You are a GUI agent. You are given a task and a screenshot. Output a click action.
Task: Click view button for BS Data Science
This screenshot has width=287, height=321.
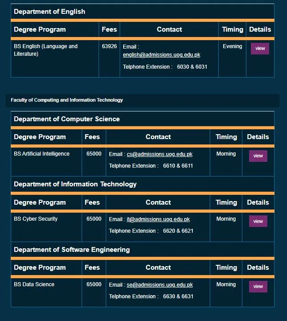[258, 286]
